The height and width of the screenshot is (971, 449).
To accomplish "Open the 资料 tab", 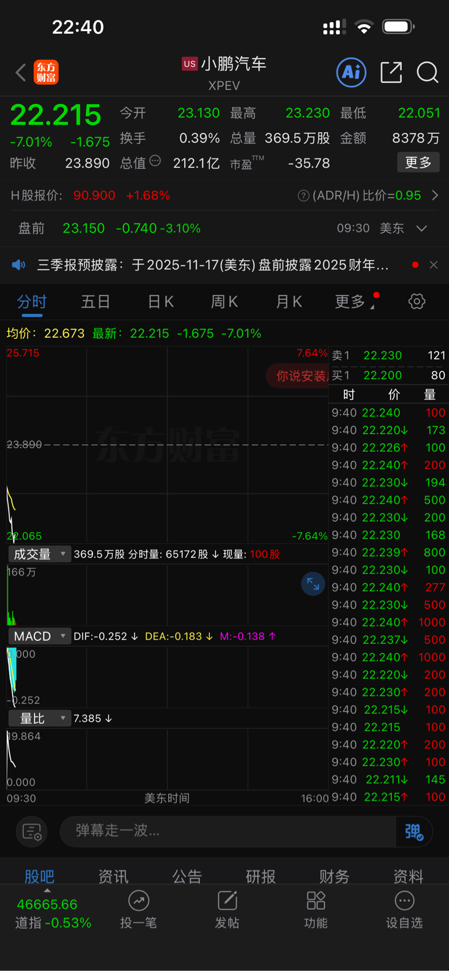I will click(408, 876).
